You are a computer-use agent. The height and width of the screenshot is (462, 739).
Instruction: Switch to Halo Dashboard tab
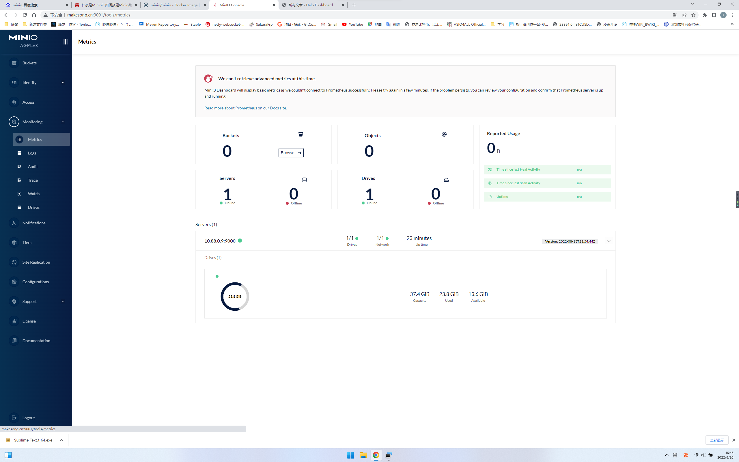coord(313,5)
